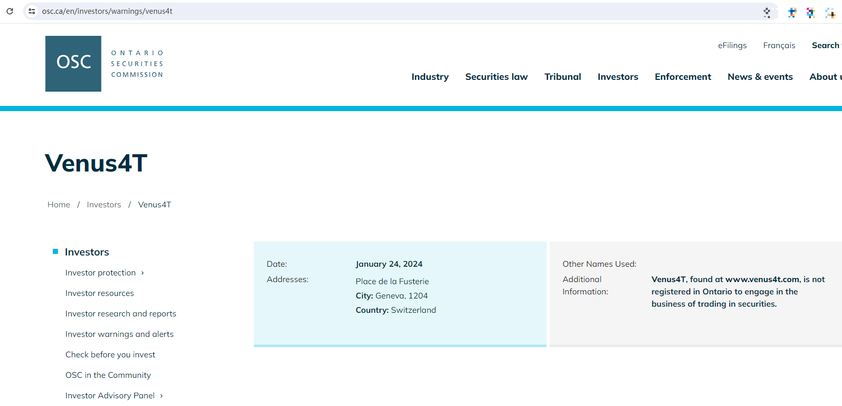Viewport: 842px width, 406px height.
Task: Open Investor warnings and alerts in sidebar
Action: pos(119,334)
